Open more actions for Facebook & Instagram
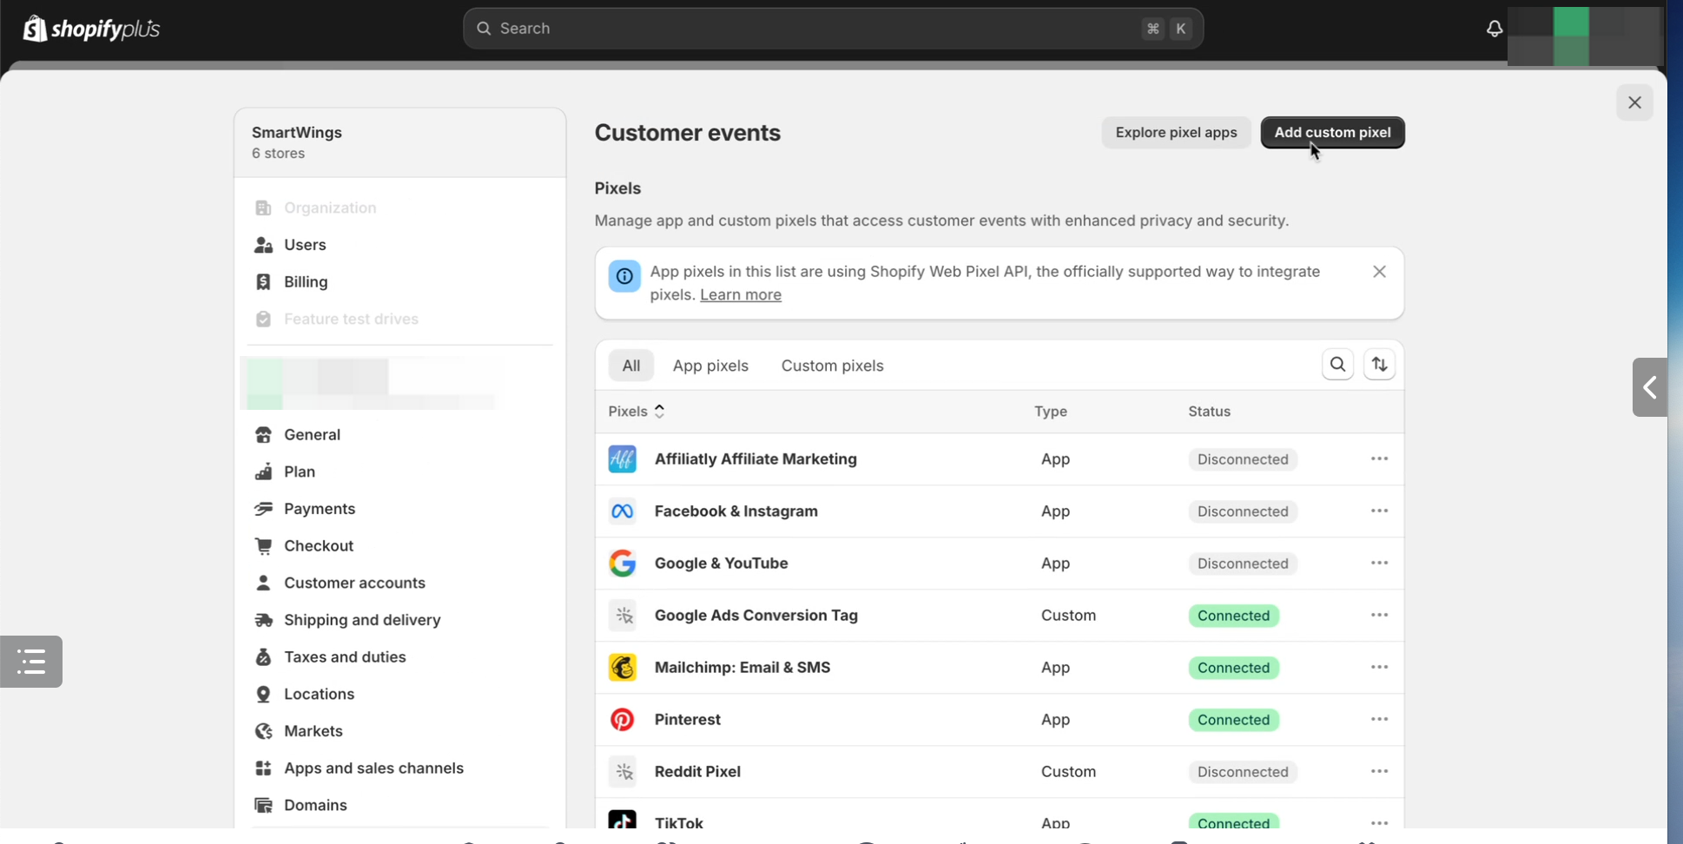The width and height of the screenshot is (1683, 844). pos(1379,511)
